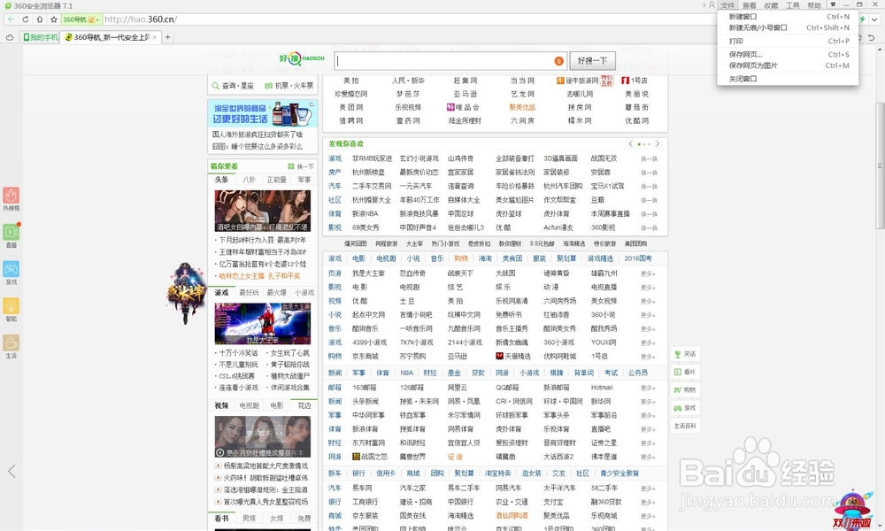Click the skin (shirt) icon in the title bar
This screenshot has width=885, height=531.
pyautogui.click(x=833, y=5)
